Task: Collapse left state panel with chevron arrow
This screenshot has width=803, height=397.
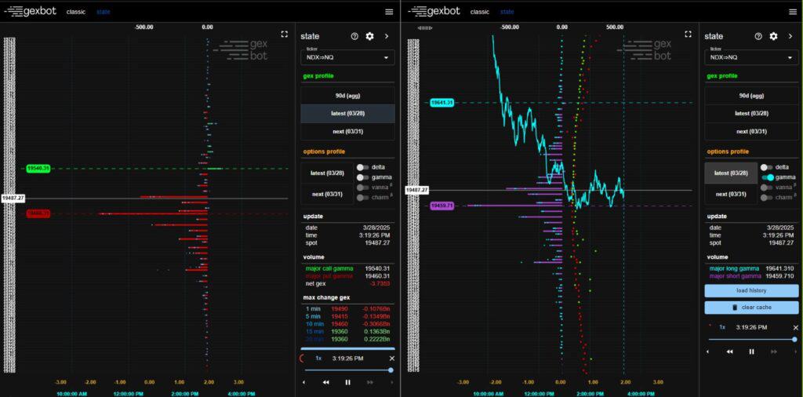Action: click(x=385, y=36)
